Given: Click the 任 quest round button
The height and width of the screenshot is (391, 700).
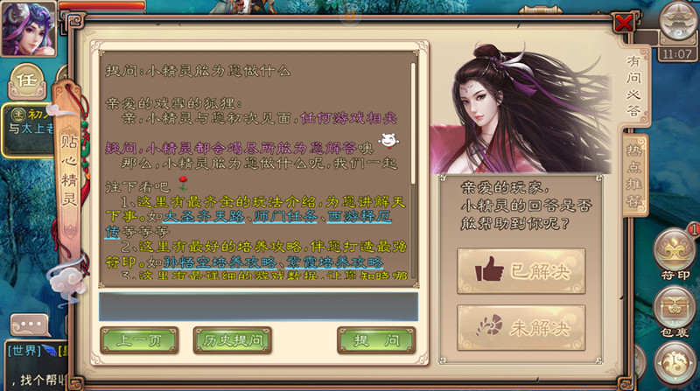Looking at the screenshot, I should click(x=27, y=81).
